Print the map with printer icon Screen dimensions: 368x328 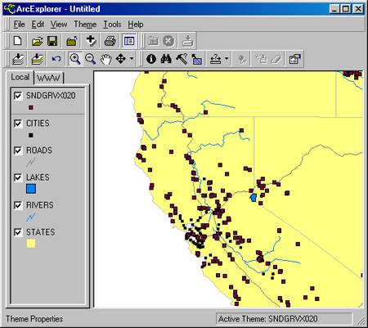(110, 41)
